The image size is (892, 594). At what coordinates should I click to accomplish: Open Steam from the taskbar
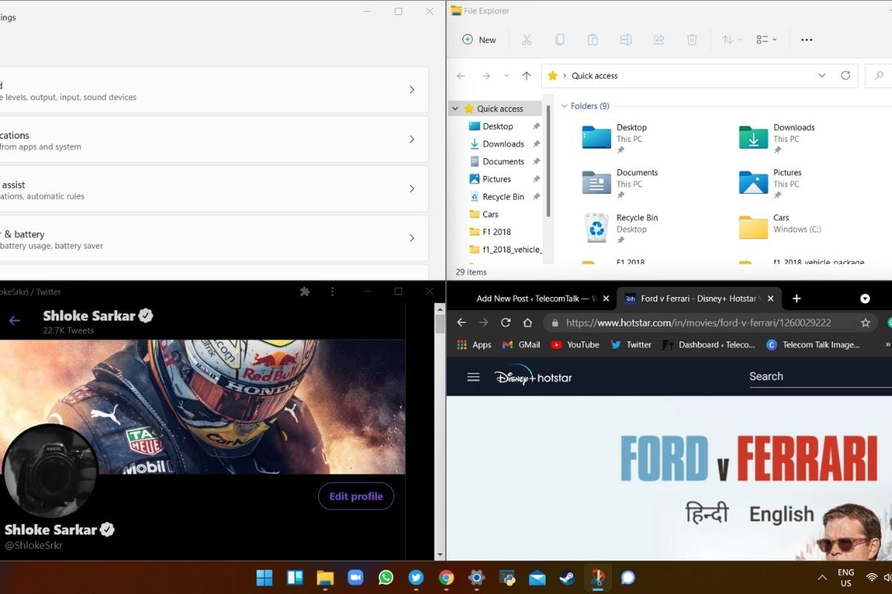click(x=566, y=578)
